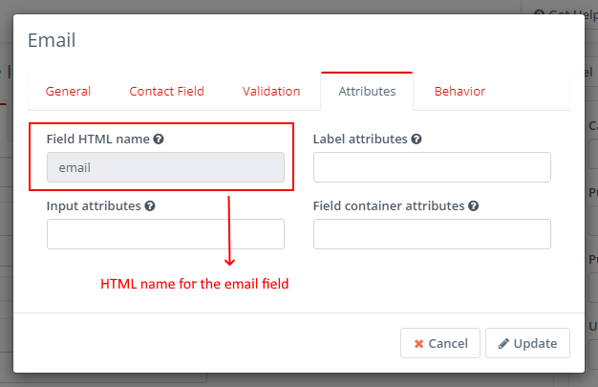Screen dimensions: 598x387
Task: Click the Update button
Action: click(528, 343)
